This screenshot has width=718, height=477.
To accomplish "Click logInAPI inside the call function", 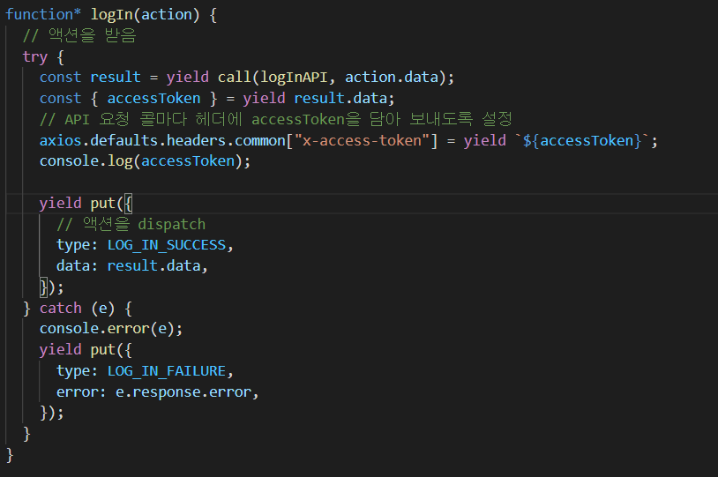I will point(294,78).
